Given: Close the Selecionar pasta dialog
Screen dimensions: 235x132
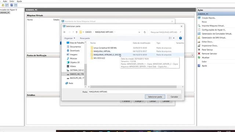Looking at the screenshot, I should click(181, 26).
